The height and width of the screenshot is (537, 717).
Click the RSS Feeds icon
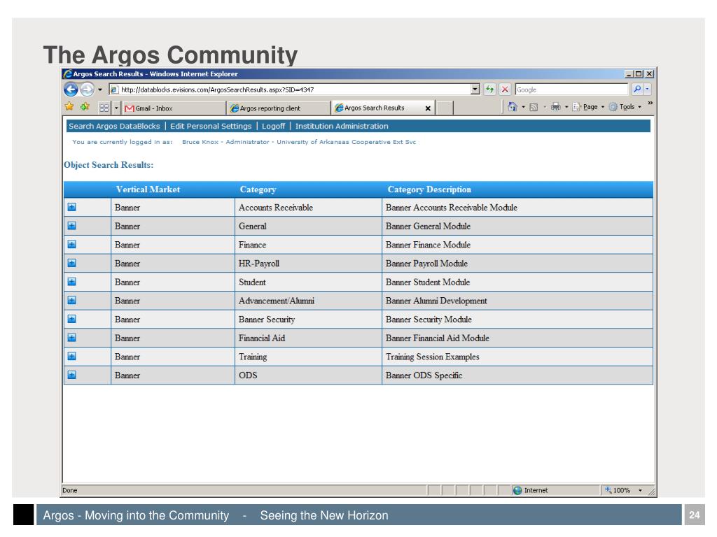click(534, 107)
